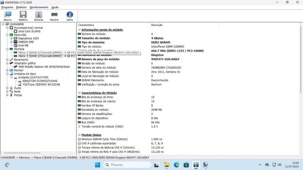Click the Barramento bus icon

[x=12, y=60]
